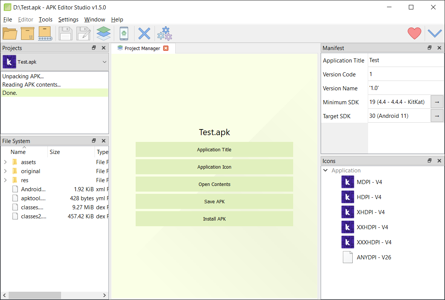The height and width of the screenshot is (300, 445).
Task: Collapse the Application icons group
Action: coord(326,171)
